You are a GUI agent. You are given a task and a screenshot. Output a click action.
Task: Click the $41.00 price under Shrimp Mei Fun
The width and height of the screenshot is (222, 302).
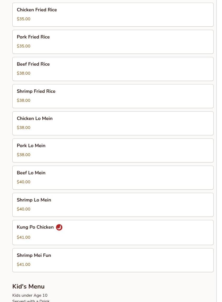23,265
